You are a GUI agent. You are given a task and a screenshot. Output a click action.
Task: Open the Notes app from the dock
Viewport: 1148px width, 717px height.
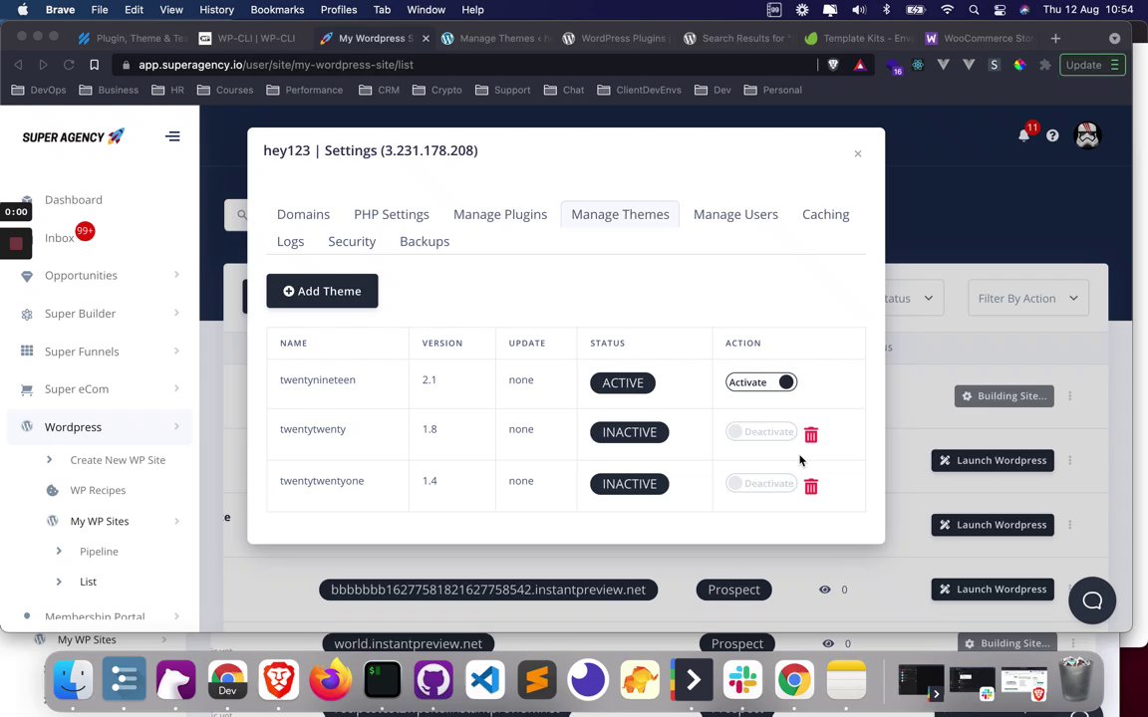pyautogui.click(x=846, y=680)
